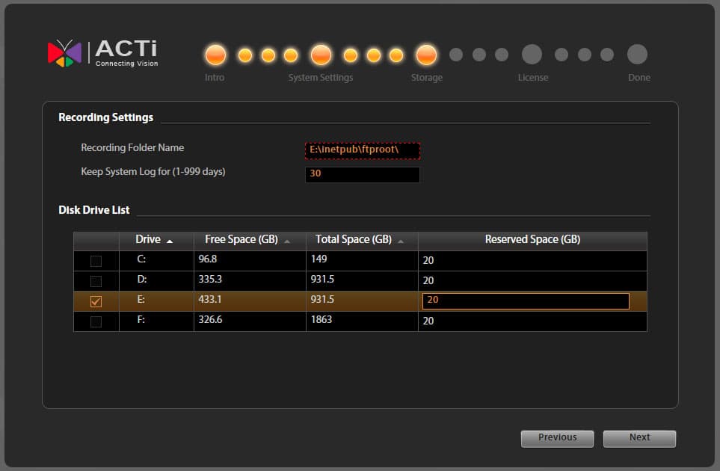Image resolution: width=720 pixels, height=471 pixels.
Task: Click the System Settings step label
Action: point(321,78)
